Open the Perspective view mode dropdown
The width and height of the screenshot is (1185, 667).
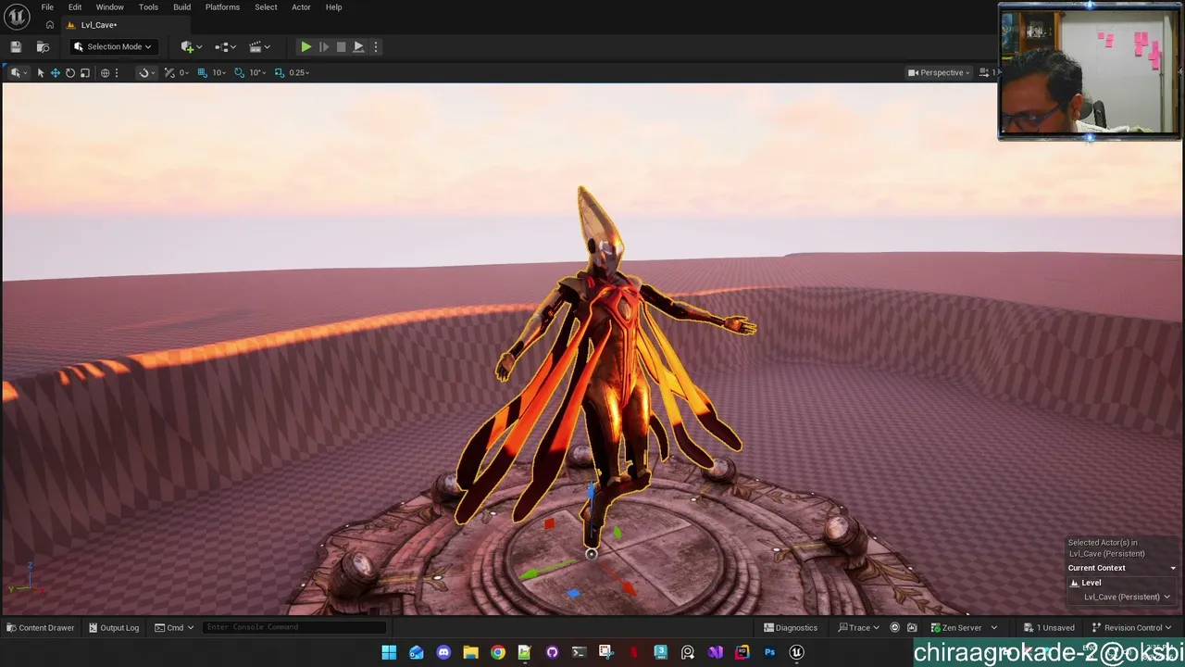pos(939,72)
